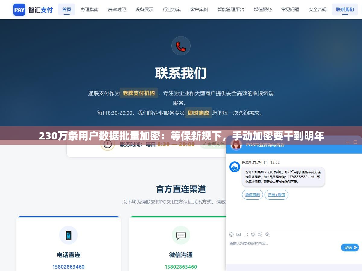Image resolution: width=362 pixels, height=271 pixels.
Task: Click the 联系我们 hero heading
Action: [181, 73]
